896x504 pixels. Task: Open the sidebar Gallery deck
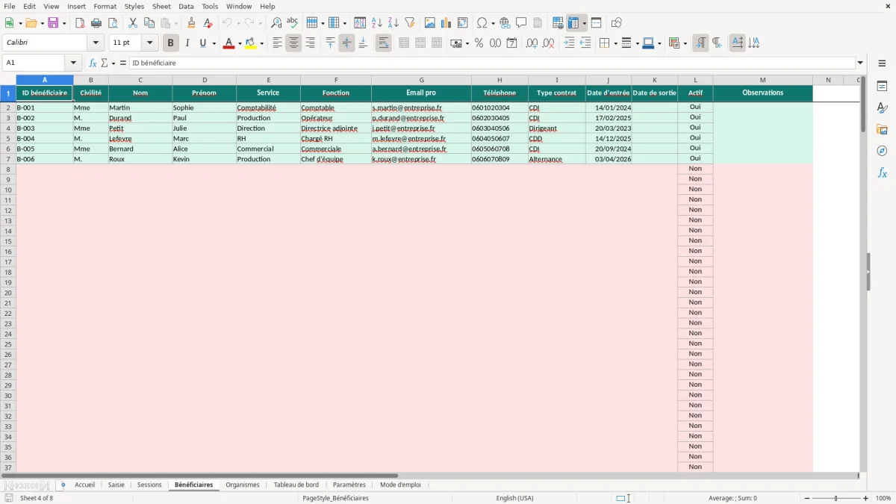coord(882,129)
